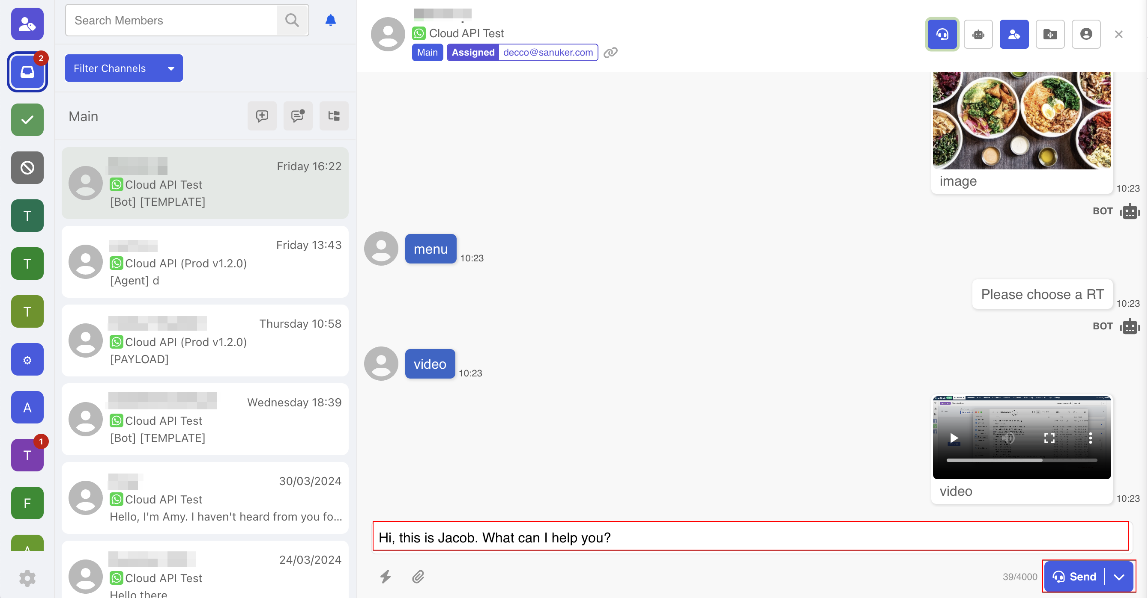The image size is (1148, 598).
Task: Expand the Filter Channels dropdown
Action: [x=123, y=68]
